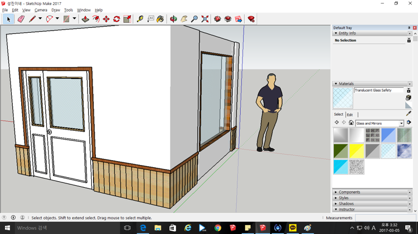
Task: Click the sign-in person status icon
Action: coord(22,217)
